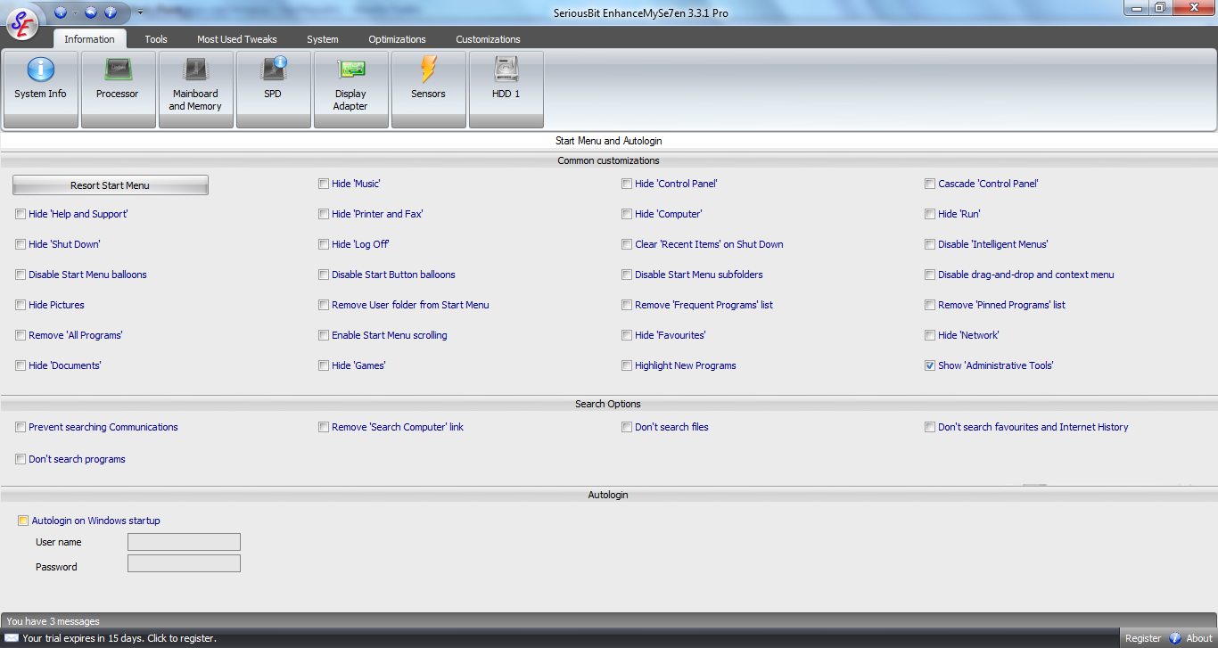Open HDD 1 information
Viewport: 1218px width, 648px height.
click(x=506, y=89)
